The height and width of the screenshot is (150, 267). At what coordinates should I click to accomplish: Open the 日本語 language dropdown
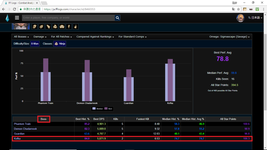(x=255, y=18)
